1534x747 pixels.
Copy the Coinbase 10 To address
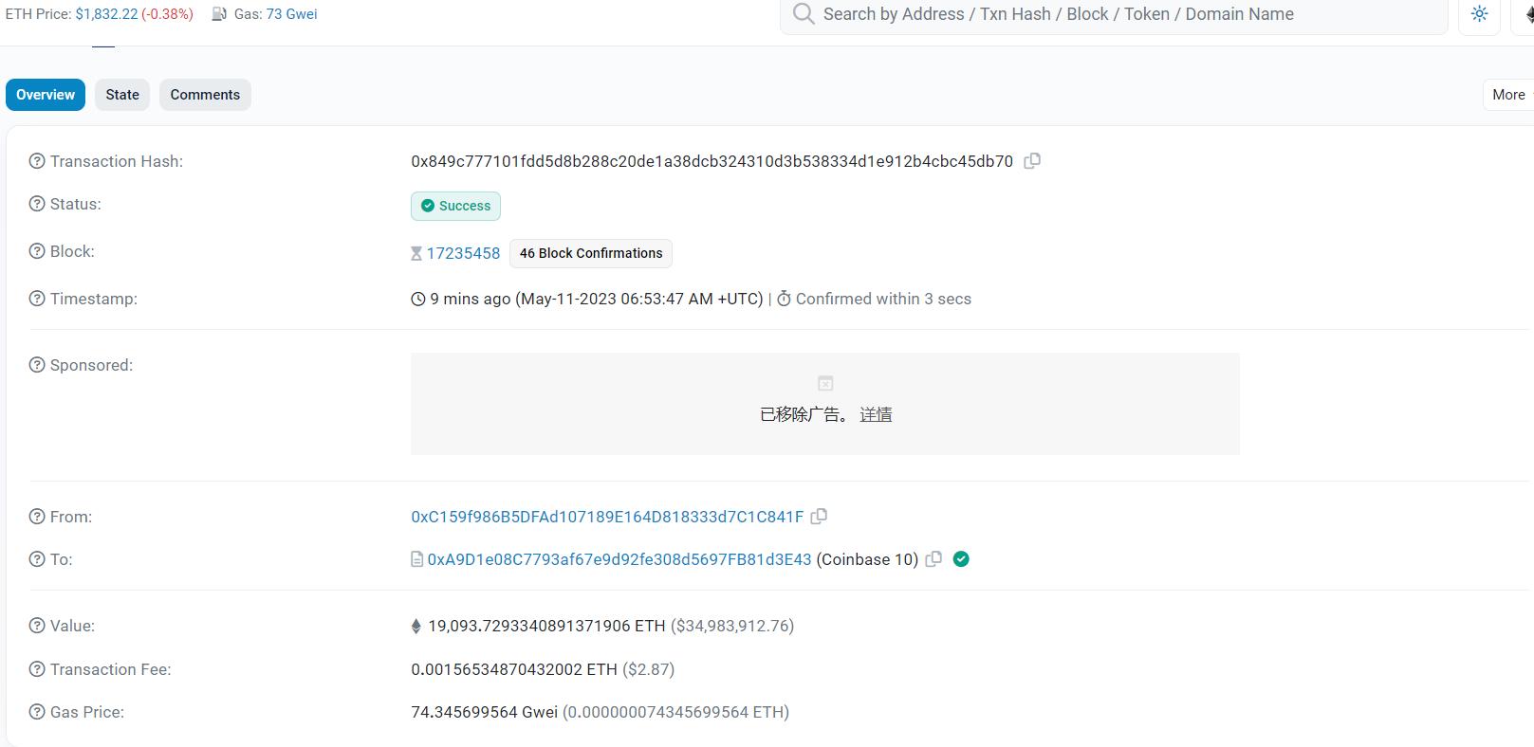point(933,559)
